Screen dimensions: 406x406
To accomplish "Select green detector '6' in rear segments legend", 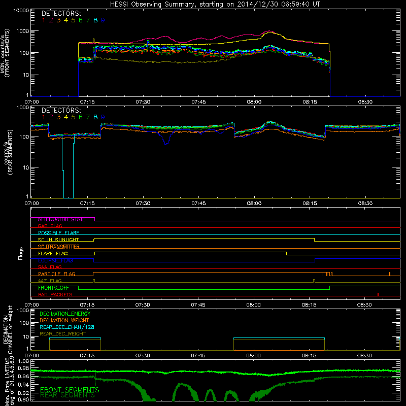I will tap(81, 117).
